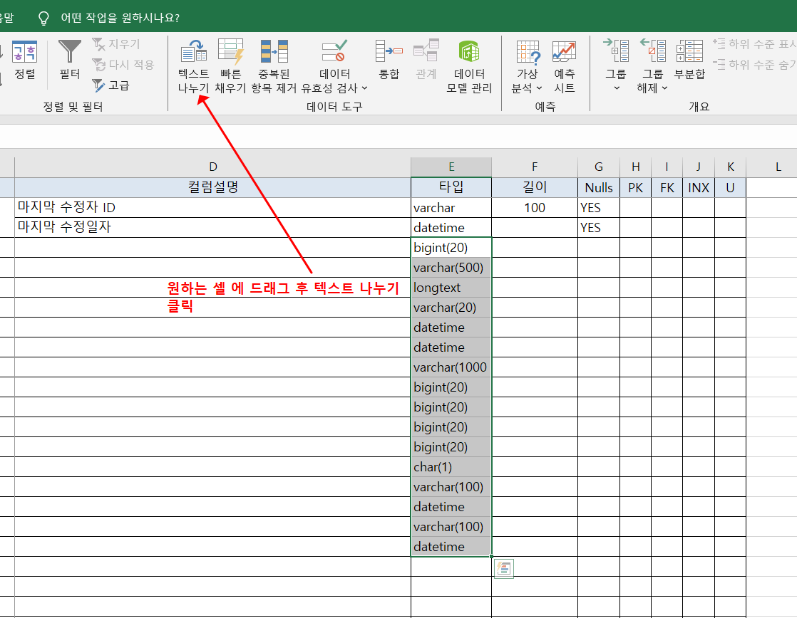Screen dimensions: 797x618
Task: Select the cell 'varchar(1000'
Action: [x=451, y=367]
